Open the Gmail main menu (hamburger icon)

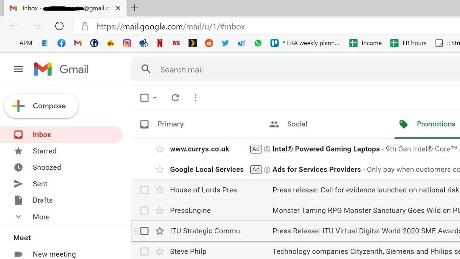click(x=18, y=69)
